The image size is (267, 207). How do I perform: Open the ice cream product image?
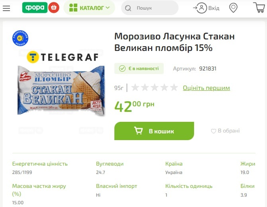click(x=61, y=90)
